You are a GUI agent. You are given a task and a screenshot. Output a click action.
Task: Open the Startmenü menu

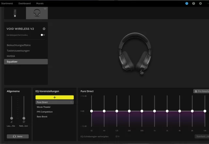coord(7,3)
